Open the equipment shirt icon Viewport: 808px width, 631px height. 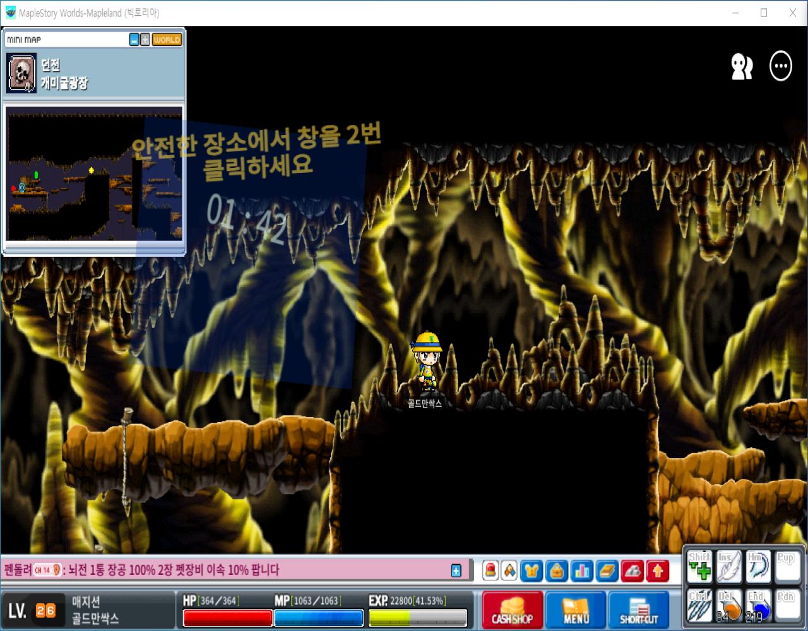click(x=532, y=571)
